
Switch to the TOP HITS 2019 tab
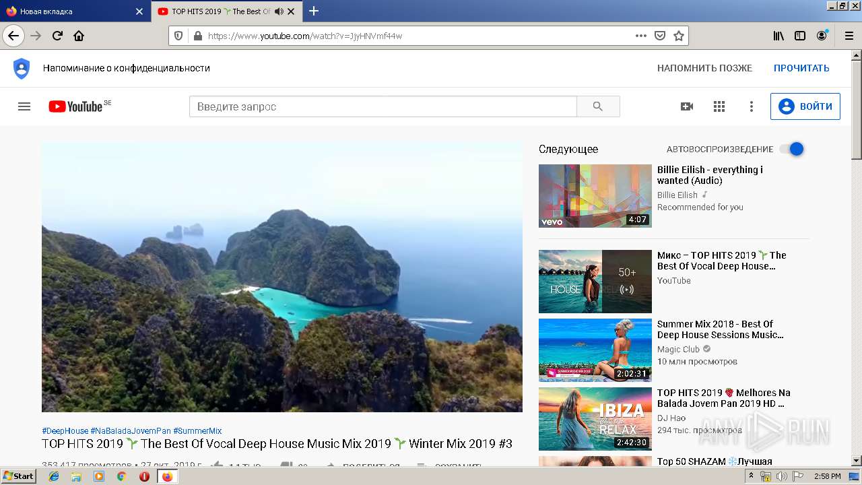click(227, 11)
